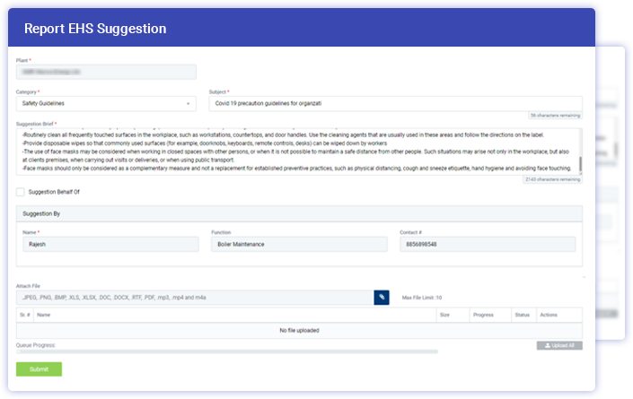Click the Category dropdown arrow
Screen dimensions: 633x399
click(x=189, y=103)
